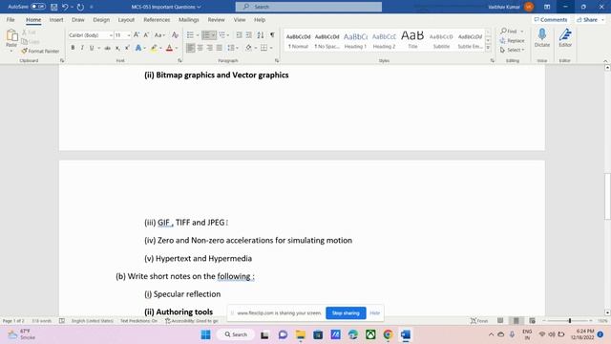Screen dimensions: 611x344
Task: Click Replace in Editing group
Action: pos(512,40)
